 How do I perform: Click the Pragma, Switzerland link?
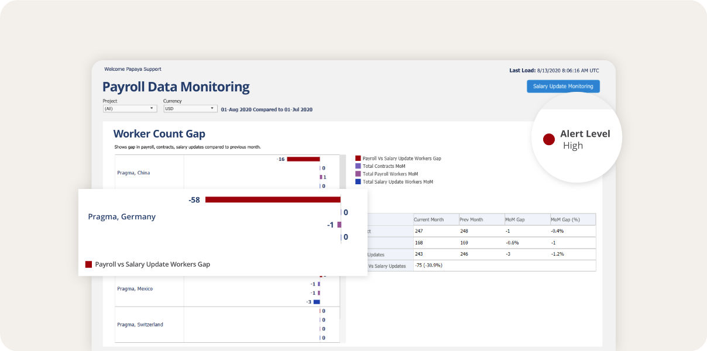click(140, 324)
